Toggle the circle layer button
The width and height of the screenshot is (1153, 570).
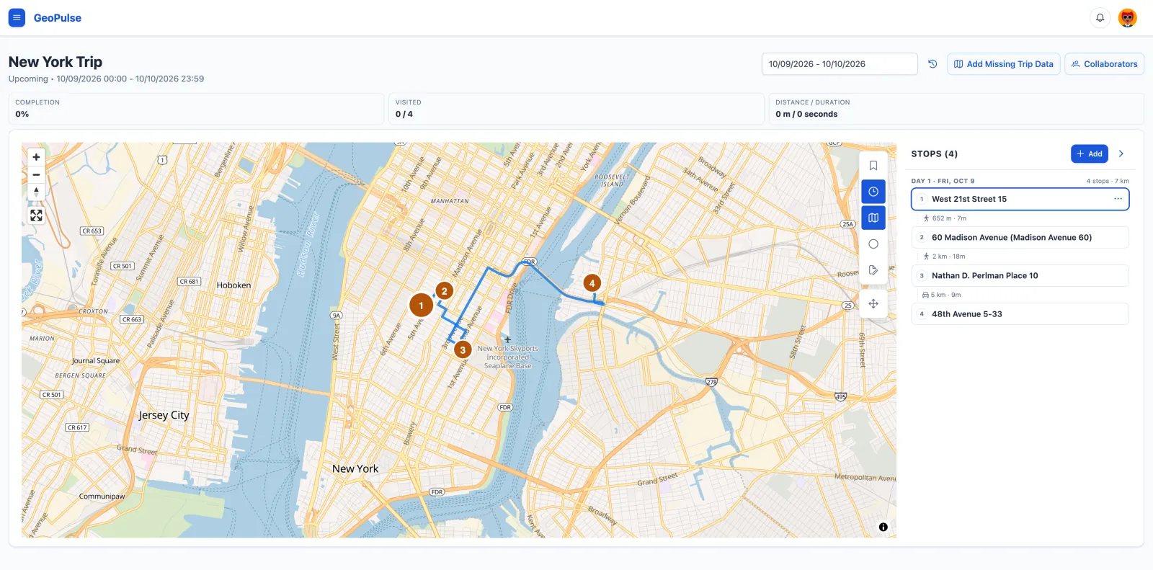coord(873,244)
